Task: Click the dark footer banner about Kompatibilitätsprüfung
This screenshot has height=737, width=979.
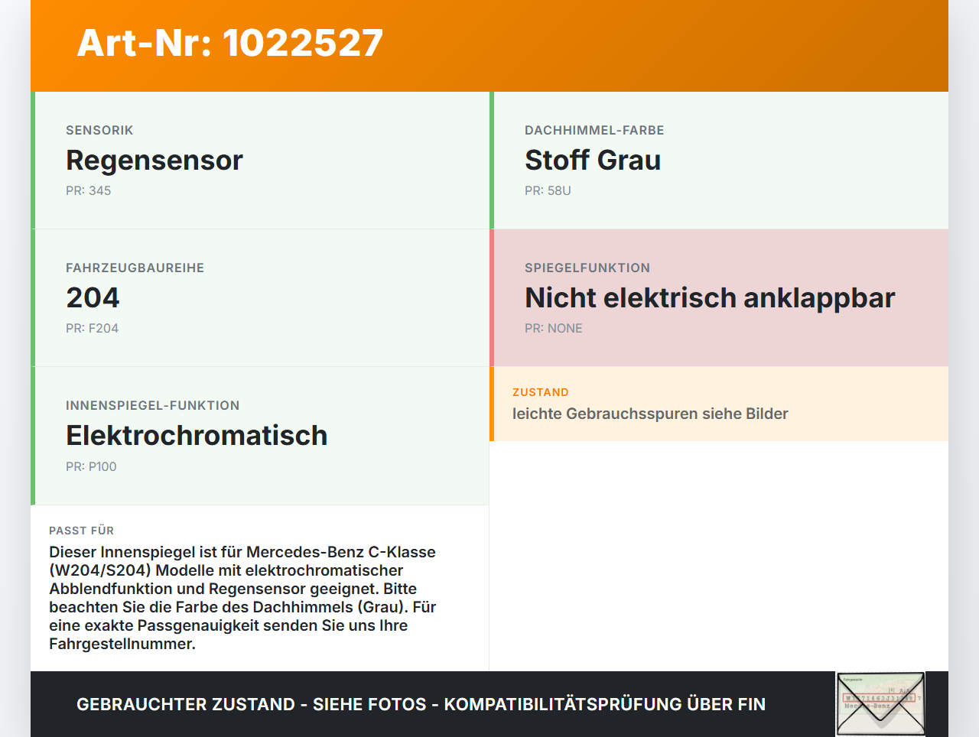Action: (x=421, y=704)
